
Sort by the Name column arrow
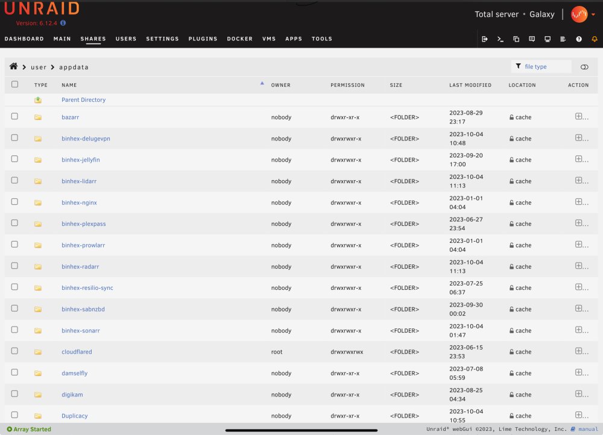pyautogui.click(x=262, y=83)
